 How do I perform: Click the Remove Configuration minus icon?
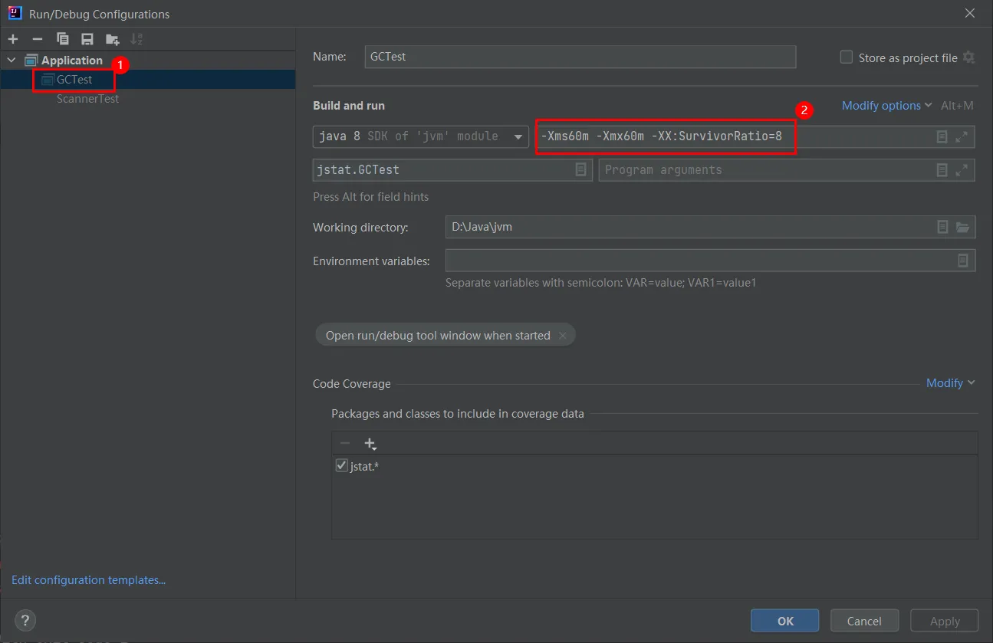(x=38, y=39)
